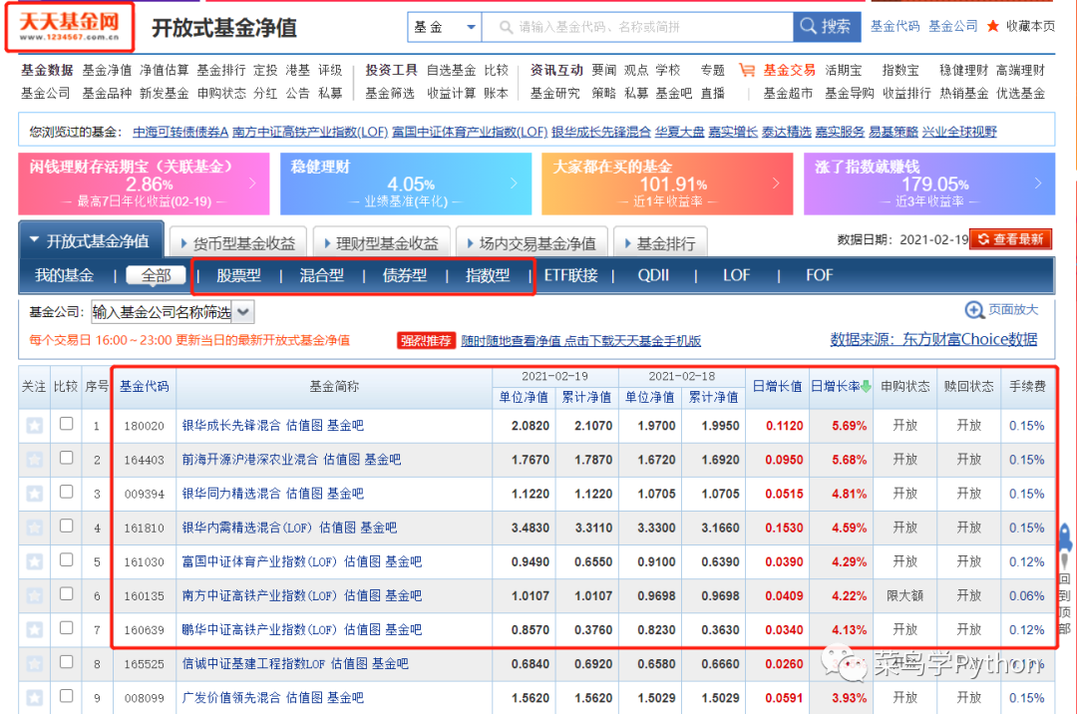The image size is (1077, 714).
Task: Star fund 160639 鹏华中证高铁产业指数
Action: [x=34, y=629]
